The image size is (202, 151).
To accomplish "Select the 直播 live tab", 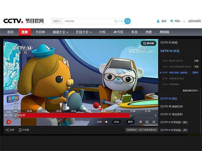I will [x=25, y=32].
